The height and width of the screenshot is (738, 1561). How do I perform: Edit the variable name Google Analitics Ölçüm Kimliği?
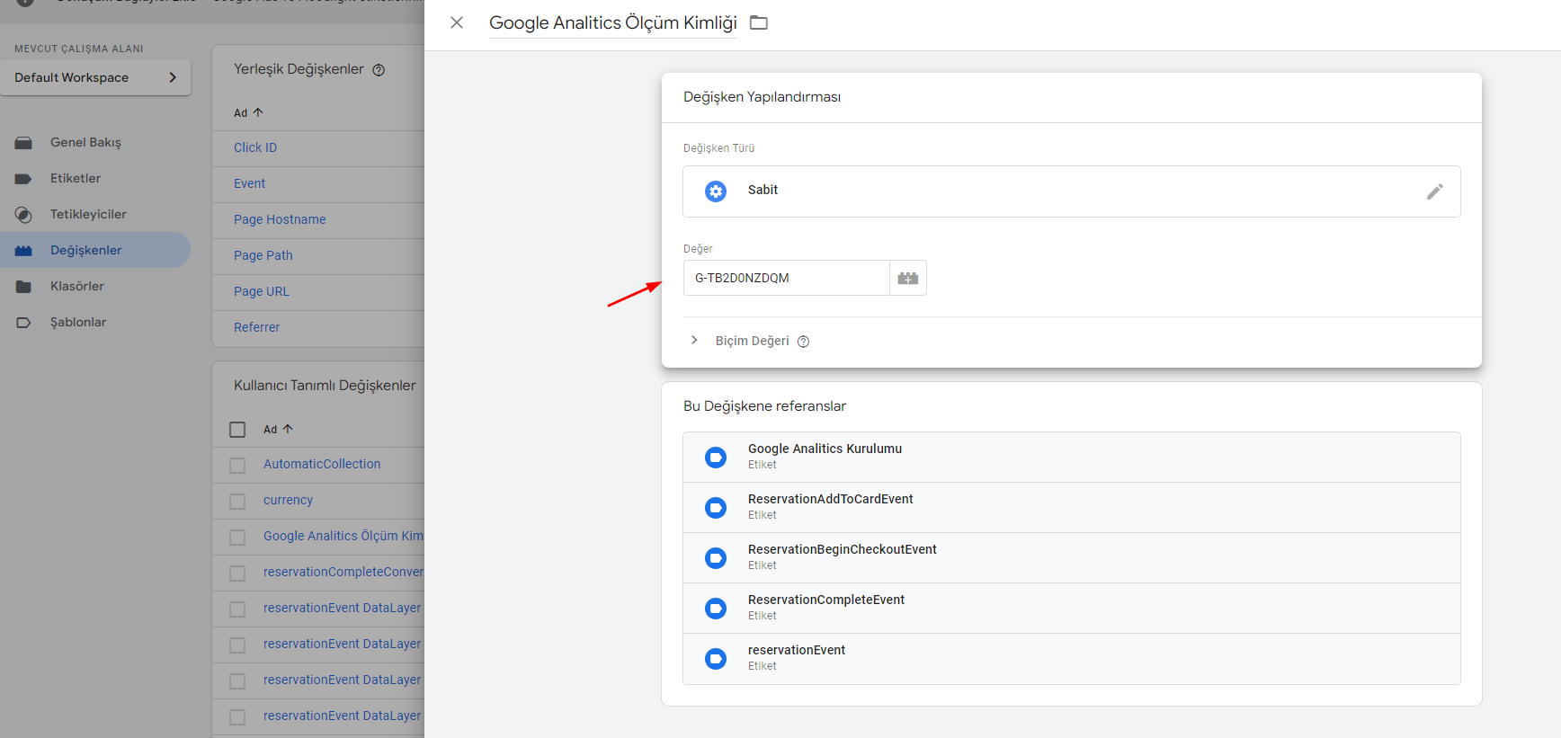pyautogui.click(x=612, y=22)
